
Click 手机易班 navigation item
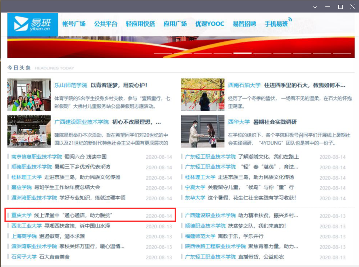click(x=276, y=24)
